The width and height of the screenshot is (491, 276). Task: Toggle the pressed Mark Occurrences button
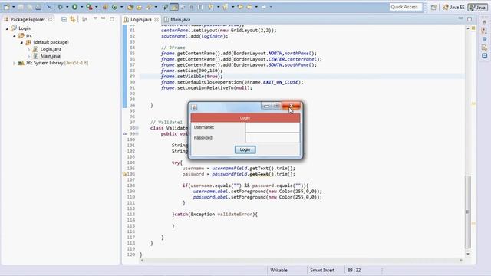click(174, 7)
